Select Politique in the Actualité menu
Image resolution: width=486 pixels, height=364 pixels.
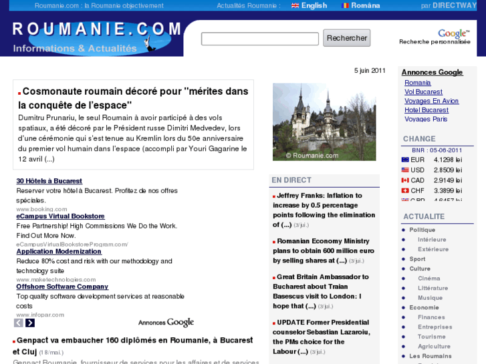tap(422, 230)
